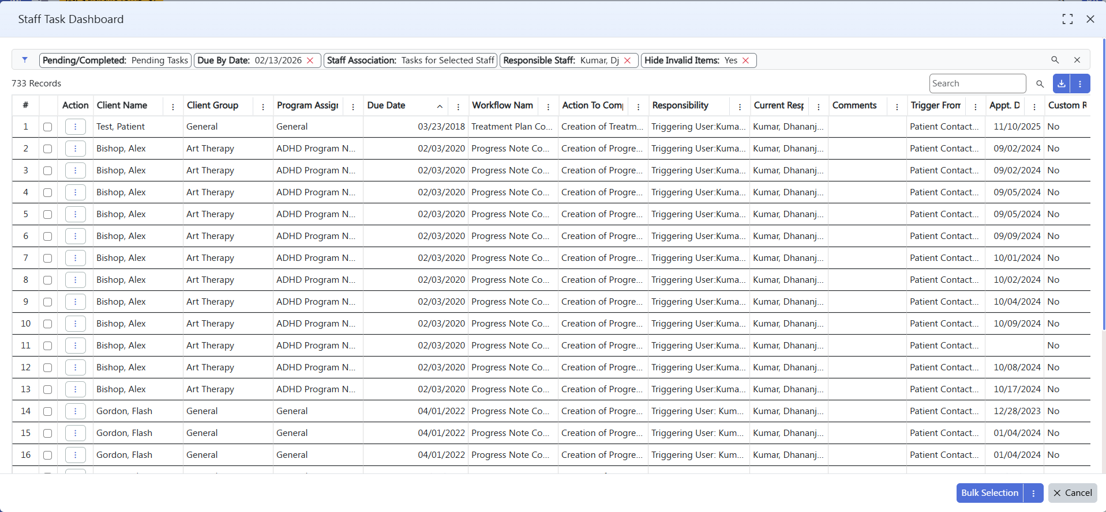Open the filter funnel icon
This screenshot has height=512, width=1106.
25,60
